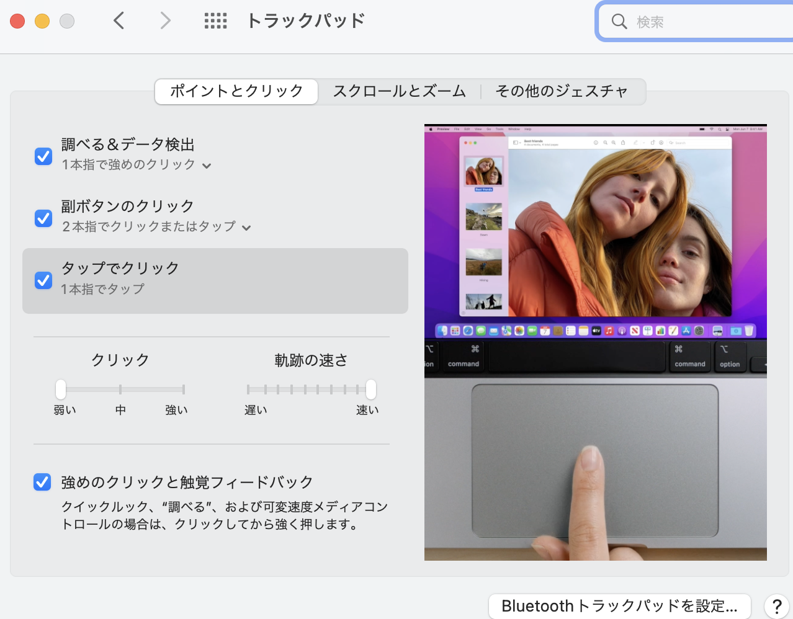
Task: Turn off 強めのクリックと触覚フィードバック
Action: 42,482
